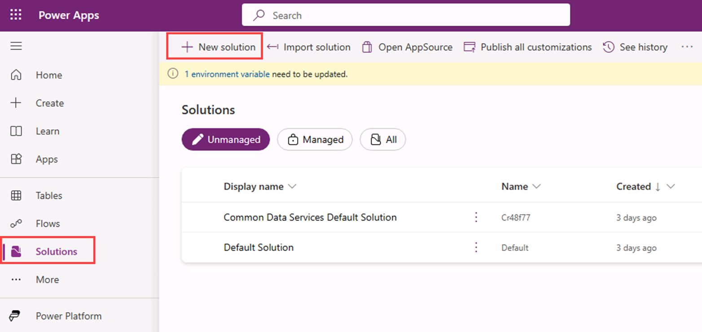The image size is (702, 332).
Task: Expand the Display name column dropdown
Action: 292,187
